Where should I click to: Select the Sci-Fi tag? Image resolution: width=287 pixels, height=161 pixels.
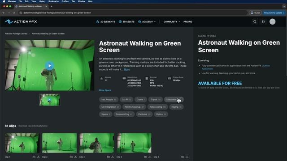[x=126, y=100]
